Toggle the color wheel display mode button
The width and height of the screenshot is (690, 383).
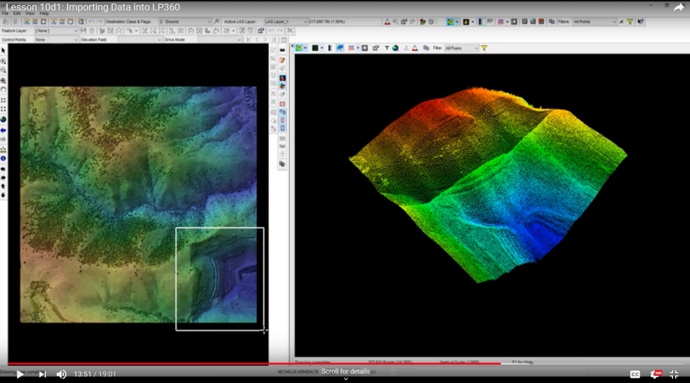[x=283, y=86]
